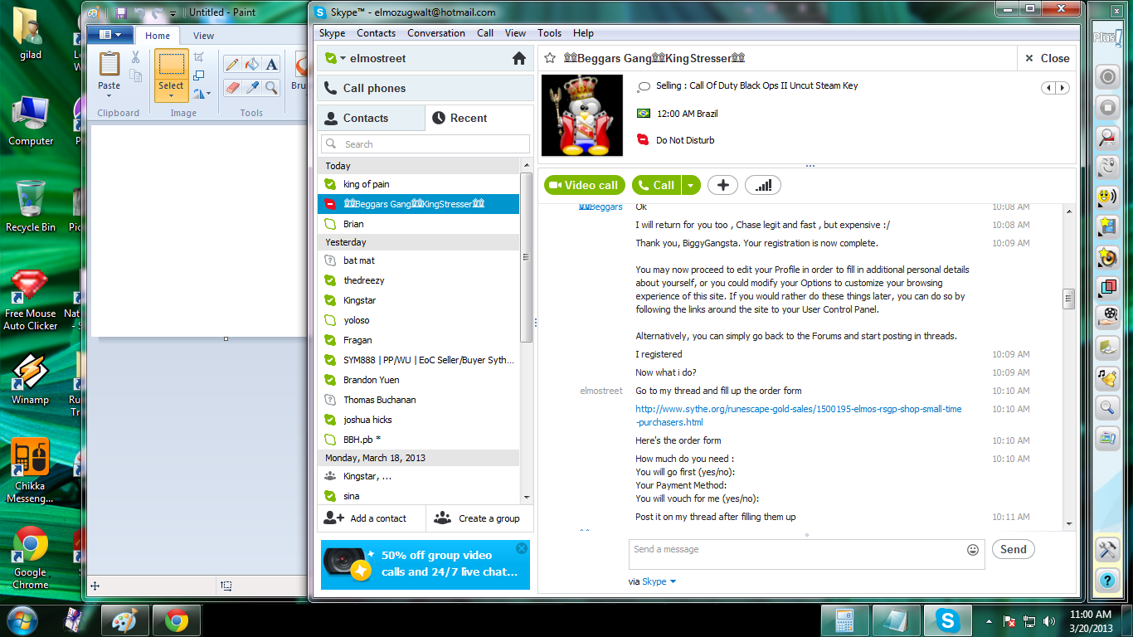Open the Skype menu
Screen dimensions: 1133x637
pos(332,33)
